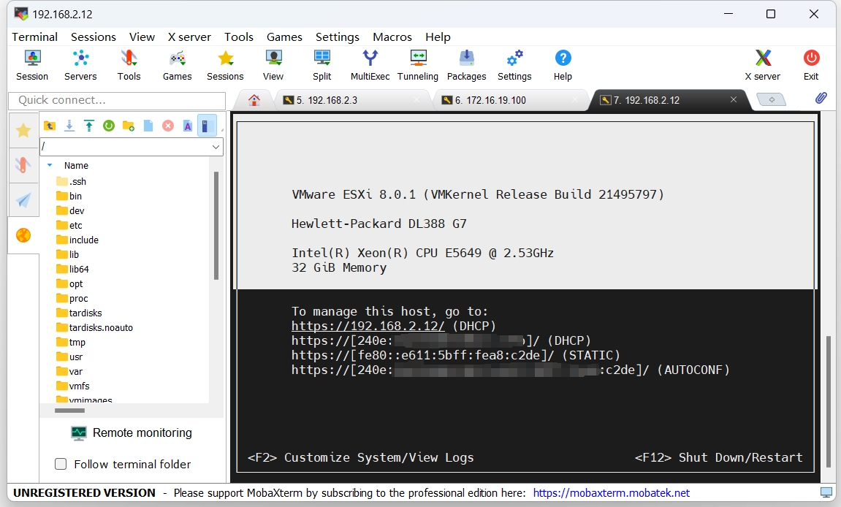The height and width of the screenshot is (507, 841).
Task: Click the Split terminal icon
Action: coord(321,64)
